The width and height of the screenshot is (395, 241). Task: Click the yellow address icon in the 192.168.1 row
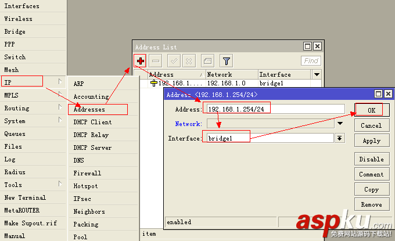154,83
